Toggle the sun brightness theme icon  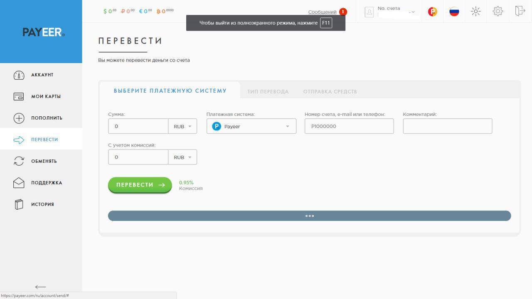pos(476,12)
